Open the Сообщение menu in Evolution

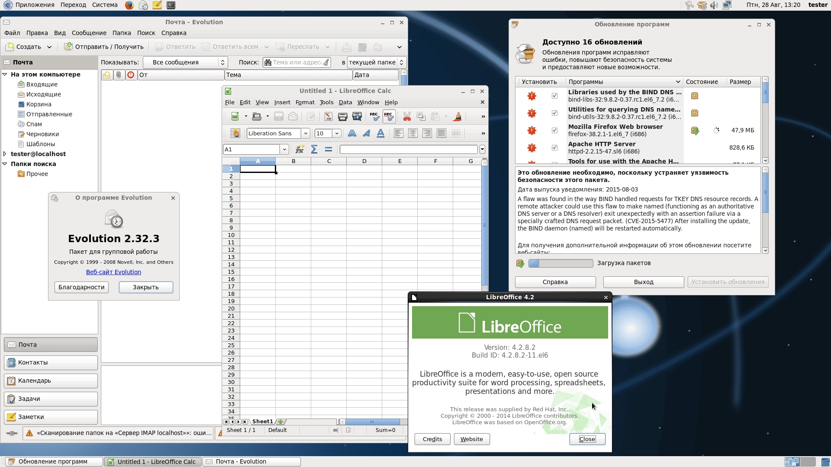pos(89,33)
